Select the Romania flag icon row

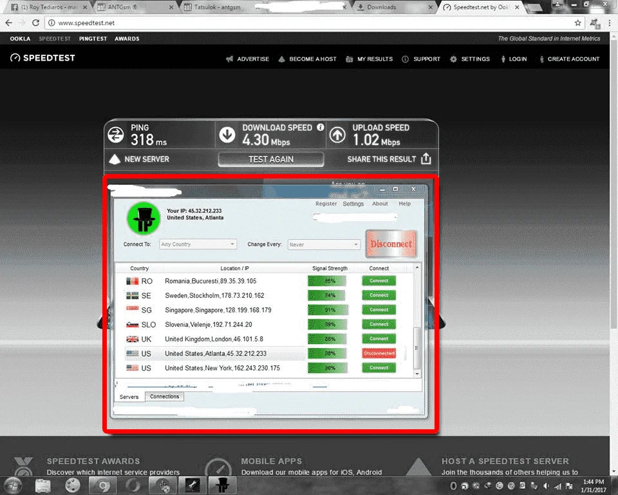click(x=133, y=281)
